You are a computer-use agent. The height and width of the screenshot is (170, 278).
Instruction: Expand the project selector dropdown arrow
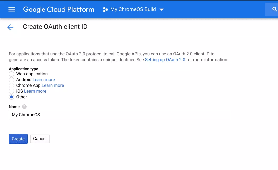click(x=162, y=10)
